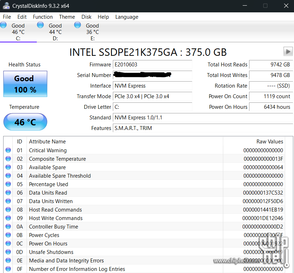Click raw value 0000001441EB19
The image size is (294, 273).
(263, 209)
